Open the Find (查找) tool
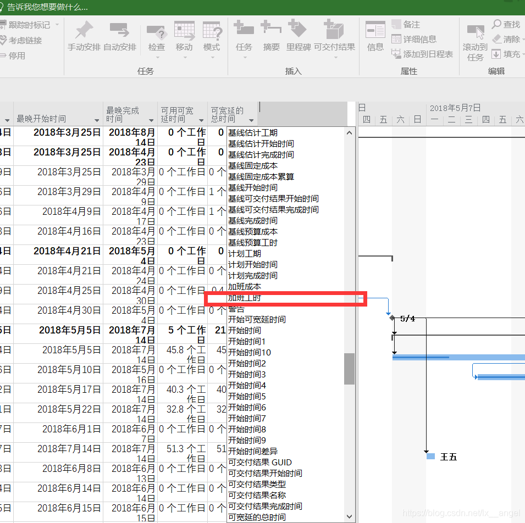 pos(506,24)
